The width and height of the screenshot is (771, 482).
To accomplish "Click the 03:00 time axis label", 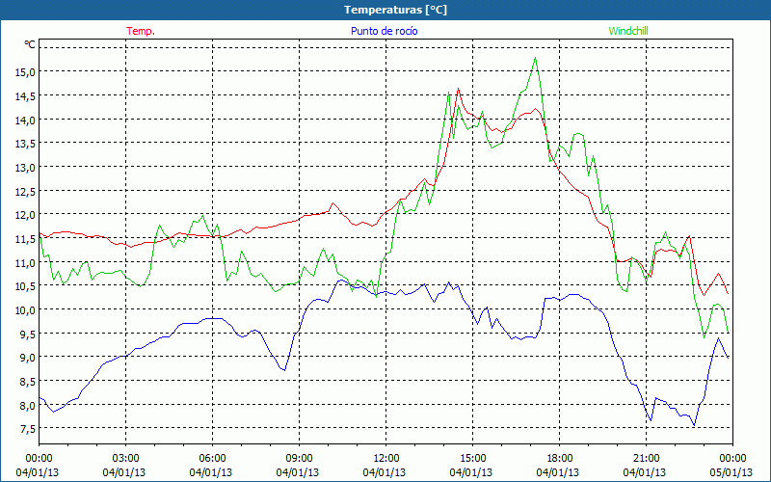I will [x=126, y=459].
